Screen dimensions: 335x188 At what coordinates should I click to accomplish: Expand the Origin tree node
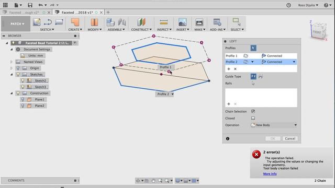(x=12, y=68)
